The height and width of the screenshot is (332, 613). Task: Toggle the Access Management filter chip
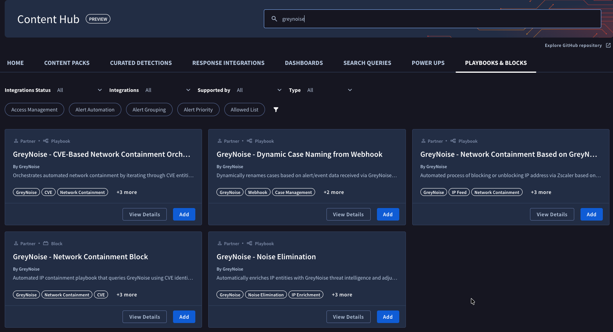point(34,109)
